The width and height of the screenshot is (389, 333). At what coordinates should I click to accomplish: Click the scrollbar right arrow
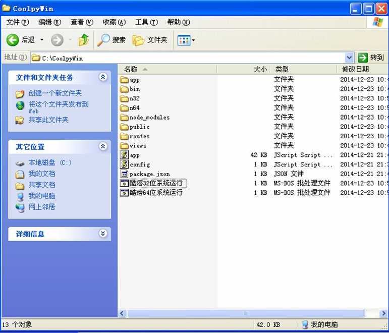(383, 313)
